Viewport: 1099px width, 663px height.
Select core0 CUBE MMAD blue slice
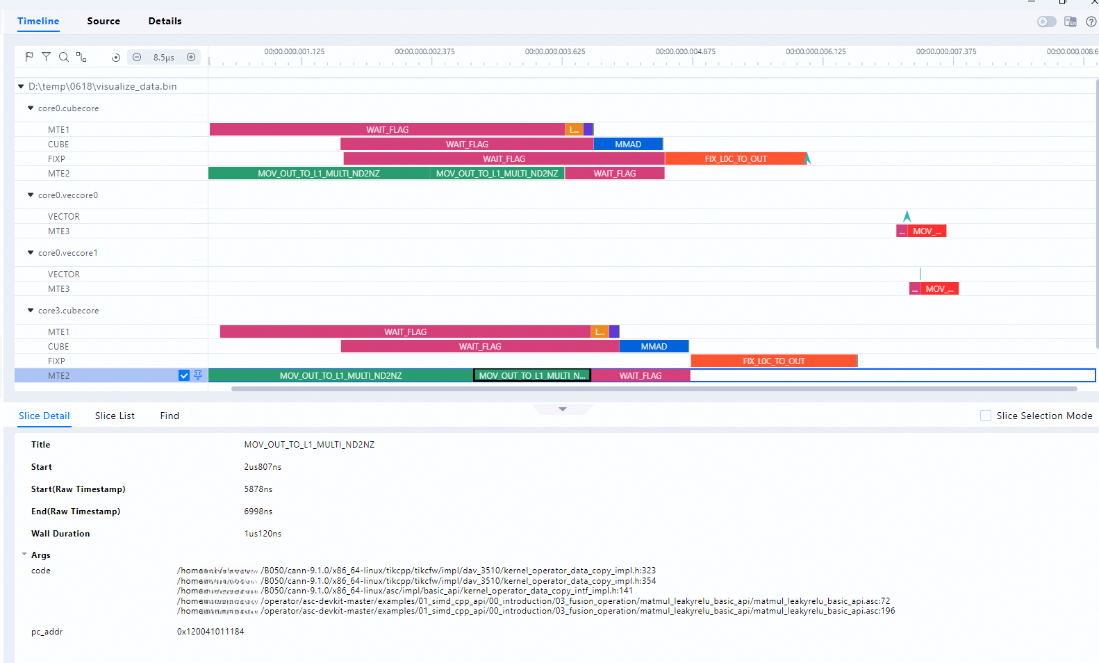628,144
